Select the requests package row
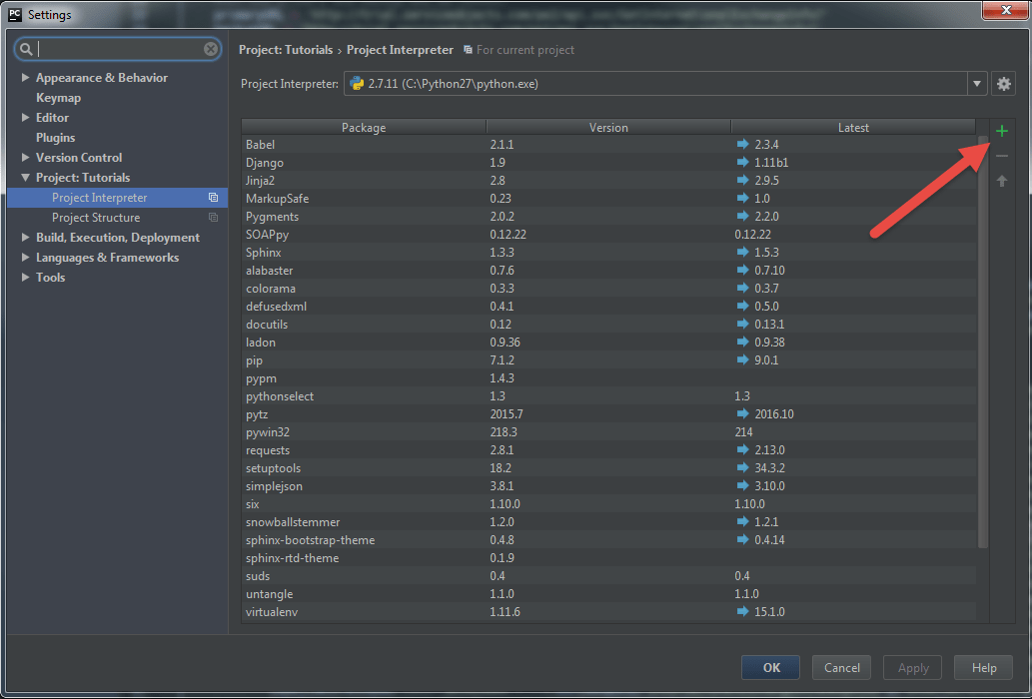The height and width of the screenshot is (699, 1032). [x=608, y=449]
